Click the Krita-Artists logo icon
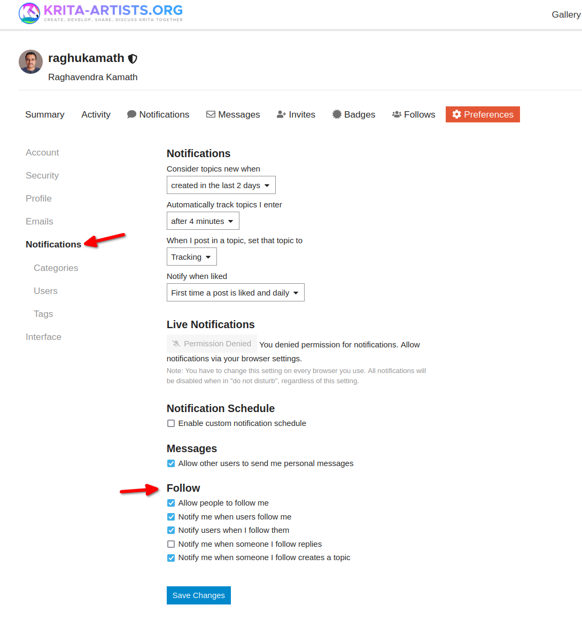Image resolution: width=582 pixels, height=628 pixels. coord(29,13)
